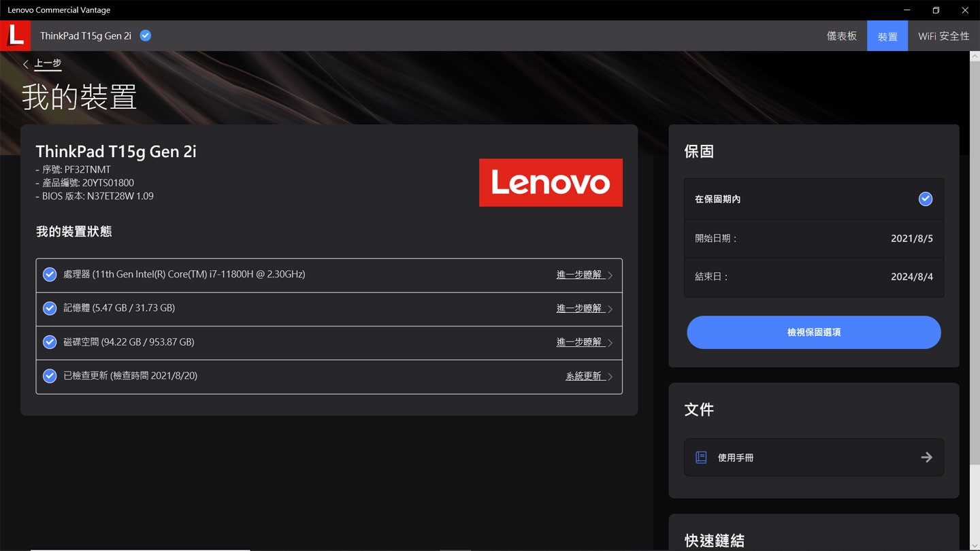Click the 處理器 status check icon

click(50, 275)
